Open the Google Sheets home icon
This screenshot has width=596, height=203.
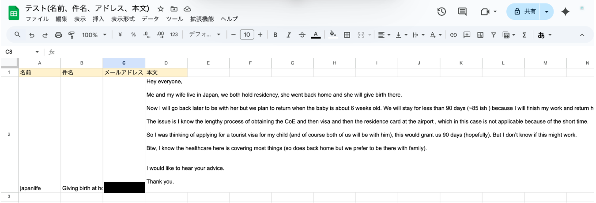click(x=14, y=13)
